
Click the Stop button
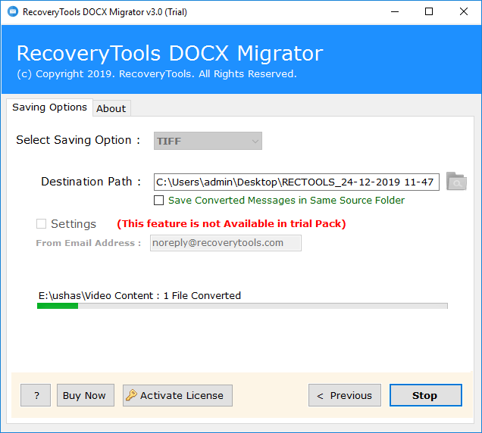[426, 395]
